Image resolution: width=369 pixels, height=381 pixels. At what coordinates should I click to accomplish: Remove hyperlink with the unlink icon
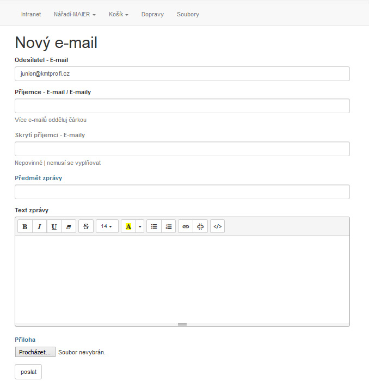200,226
